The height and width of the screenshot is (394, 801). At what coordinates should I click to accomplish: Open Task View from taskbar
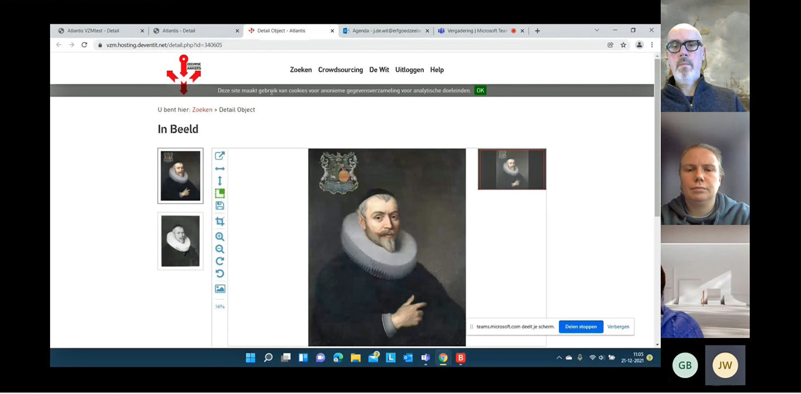click(x=286, y=358)
